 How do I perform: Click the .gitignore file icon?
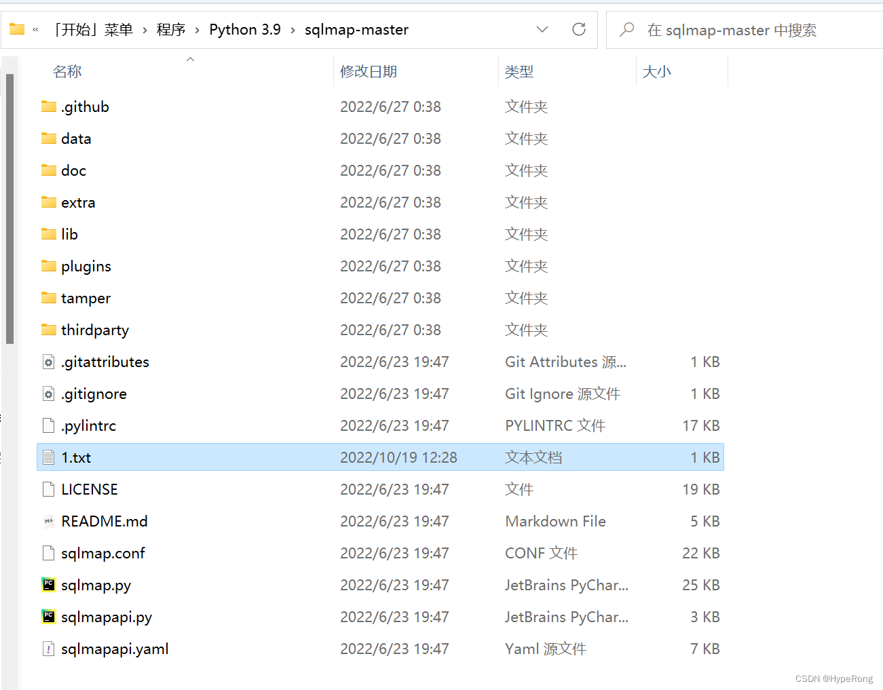(x=49, y=394)
